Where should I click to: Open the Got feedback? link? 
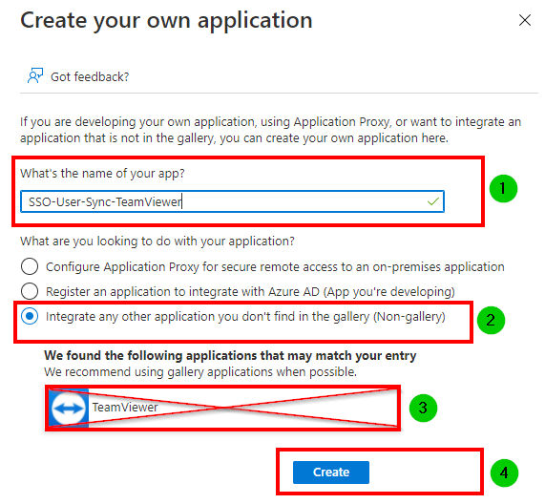point(90,76)
